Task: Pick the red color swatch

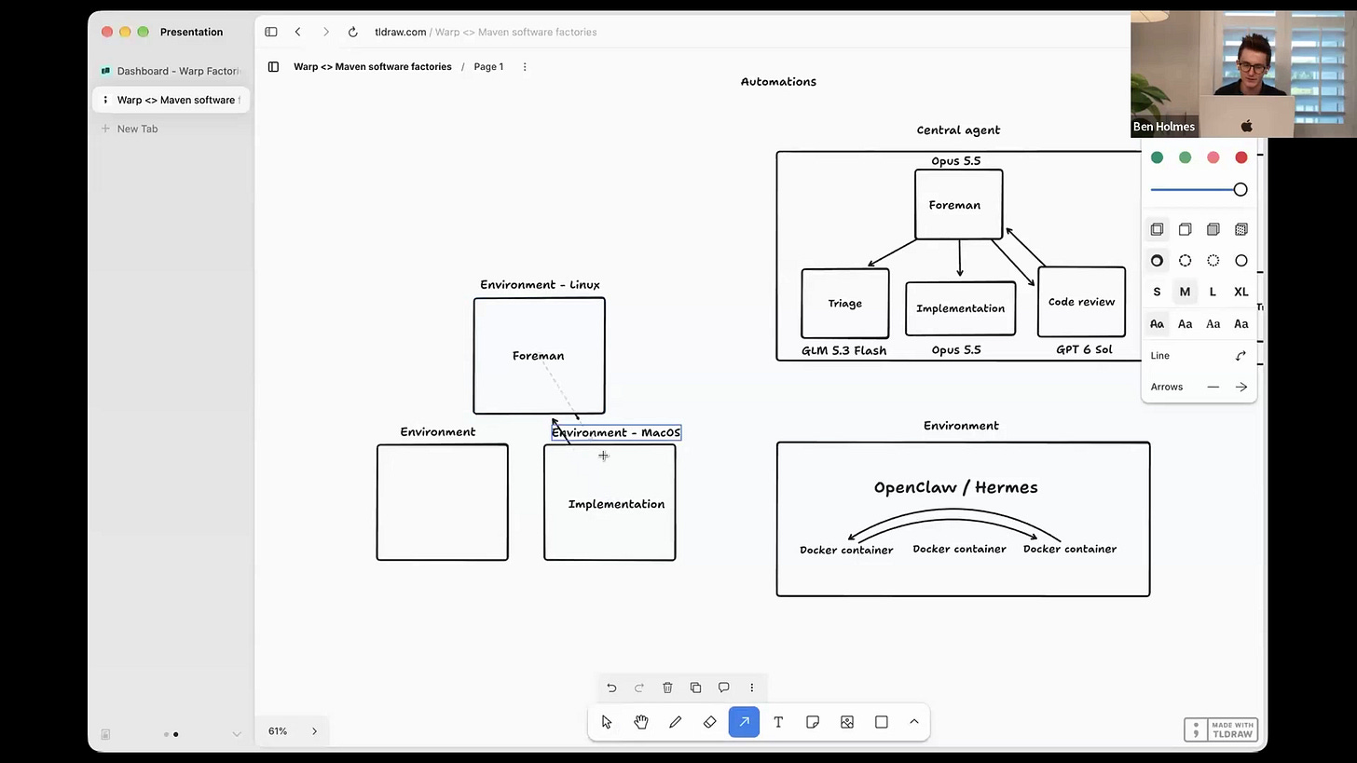Action: [x=1241, y=157]
